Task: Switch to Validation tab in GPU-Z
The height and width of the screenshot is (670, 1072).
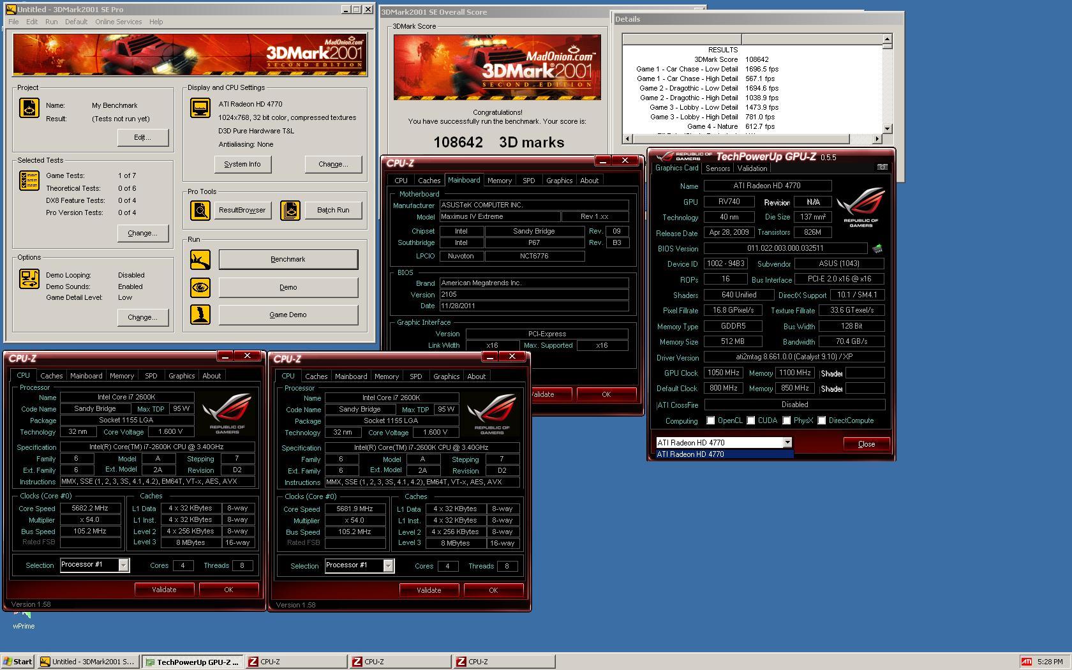Action: [752, 168]
